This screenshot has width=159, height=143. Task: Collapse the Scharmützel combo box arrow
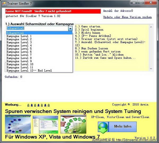tap(70, 28)
